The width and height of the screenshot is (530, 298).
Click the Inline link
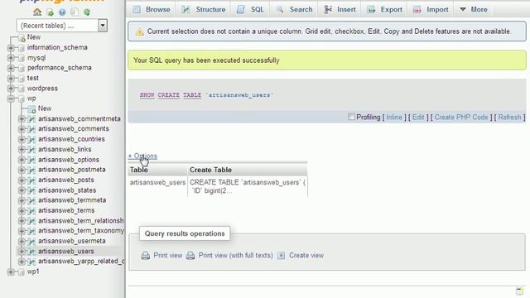[394, 118]
